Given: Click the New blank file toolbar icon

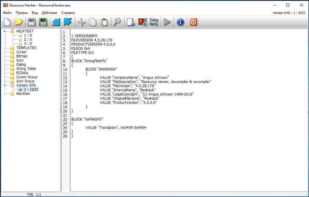Looking at the screenshot, I should (x=7, y=22).
